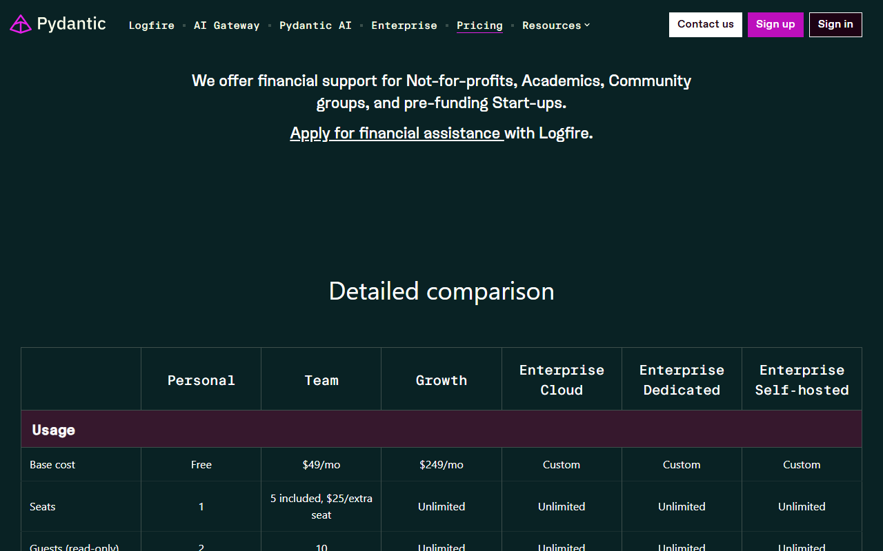Click the Team column header
Image resolution: width=883 pixels, height=551 pixels.
(x=321, y=380)
